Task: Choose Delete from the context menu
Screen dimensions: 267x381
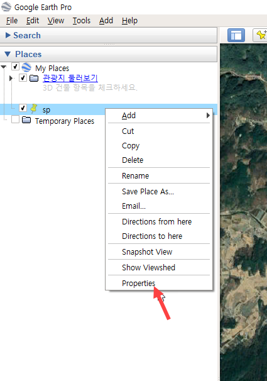Action: pyautogui.click(x=159, y=160)
